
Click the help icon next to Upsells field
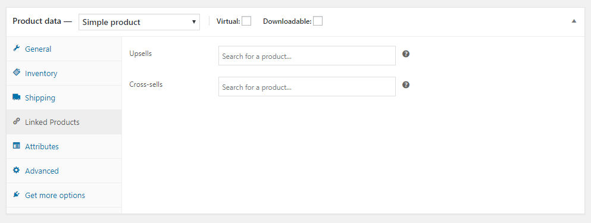point(405,54)
